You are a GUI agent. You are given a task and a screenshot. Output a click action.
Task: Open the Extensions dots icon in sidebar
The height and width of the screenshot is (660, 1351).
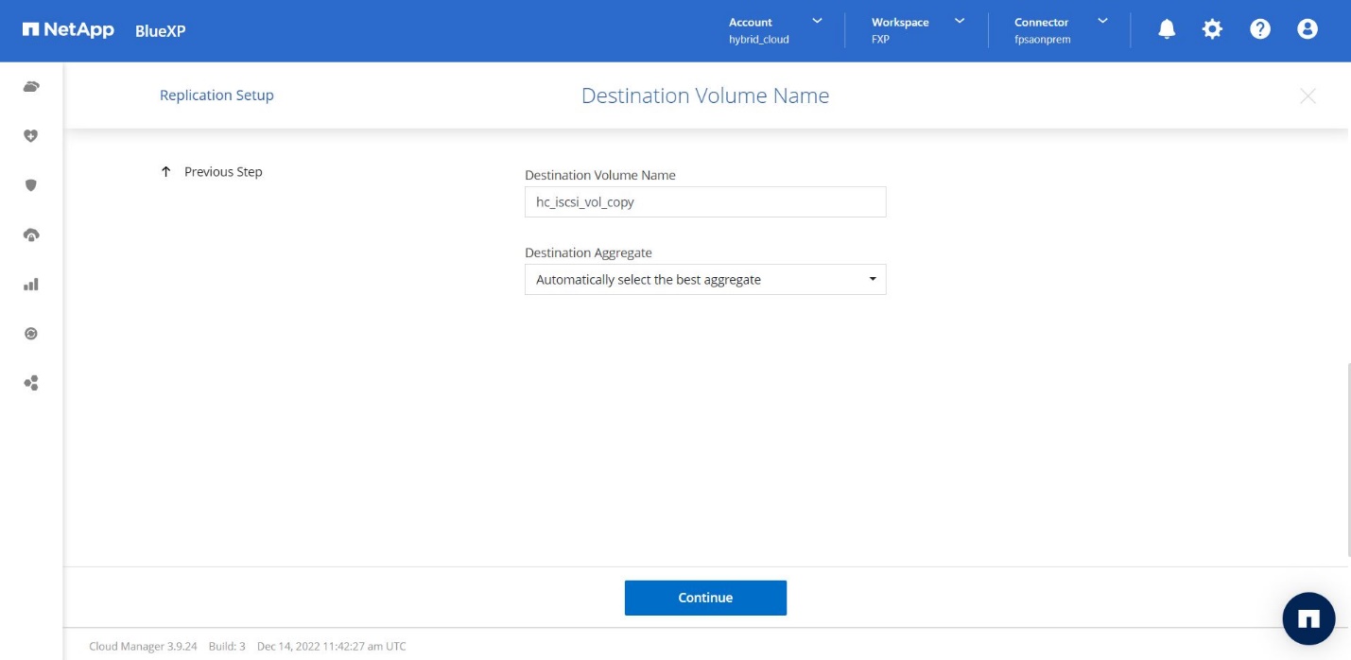click(x=31, y=383)
